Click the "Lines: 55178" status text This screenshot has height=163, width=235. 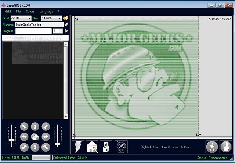[11, 158]
